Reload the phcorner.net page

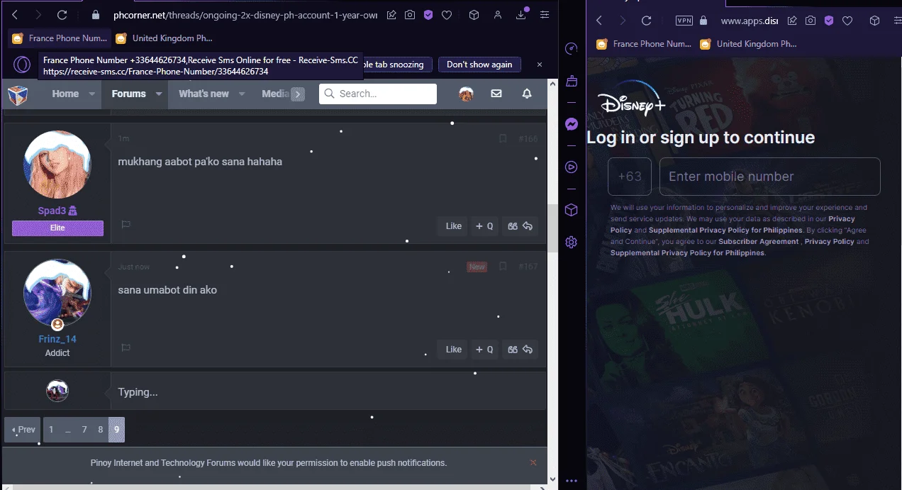click(62, 15)
